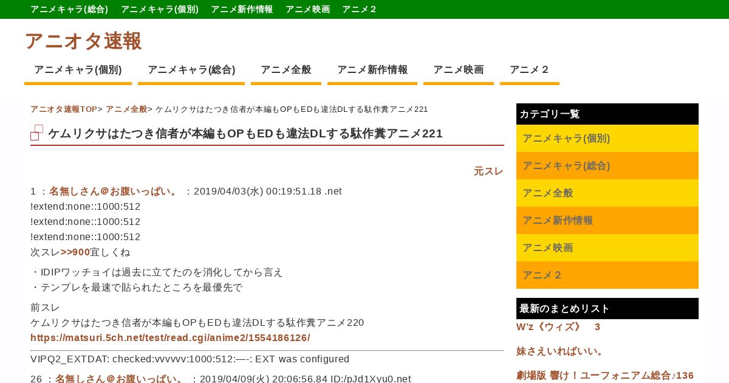Open sidebar category アニメキャラ(個別)

(x=607, y=139)
